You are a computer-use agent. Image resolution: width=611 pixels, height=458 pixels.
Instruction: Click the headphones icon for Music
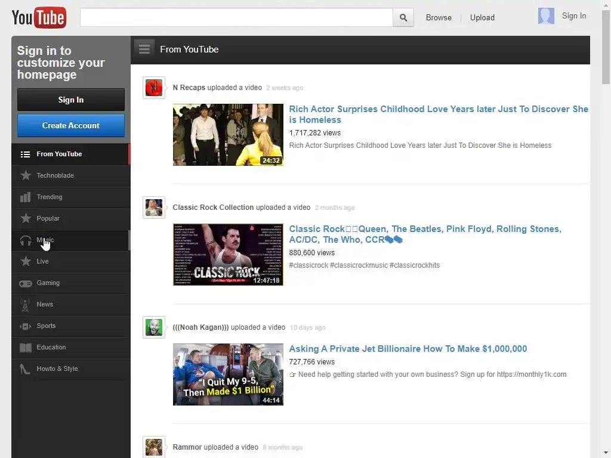click(x=26, y=241)
